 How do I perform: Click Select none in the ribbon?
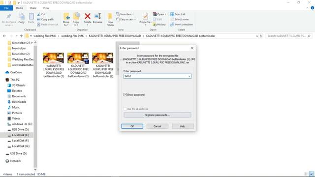(180, 20)
